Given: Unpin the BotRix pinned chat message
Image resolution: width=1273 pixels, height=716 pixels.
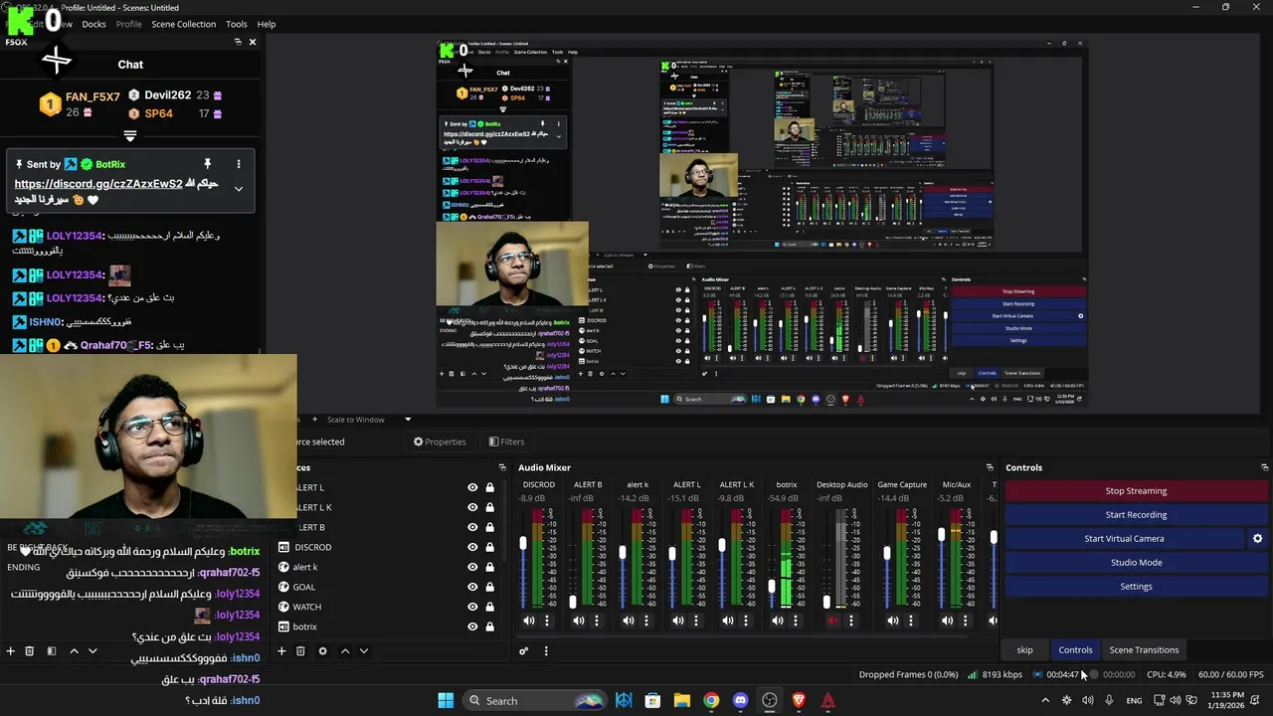Looking at the screenshot, I should pyautogui.click(x=208, y=164).
